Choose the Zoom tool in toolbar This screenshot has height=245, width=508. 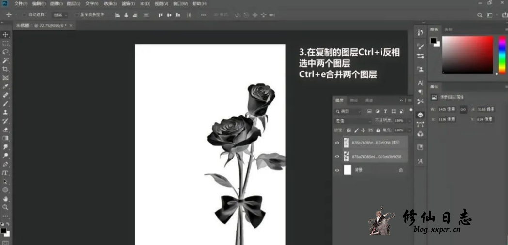coord(6,207)
